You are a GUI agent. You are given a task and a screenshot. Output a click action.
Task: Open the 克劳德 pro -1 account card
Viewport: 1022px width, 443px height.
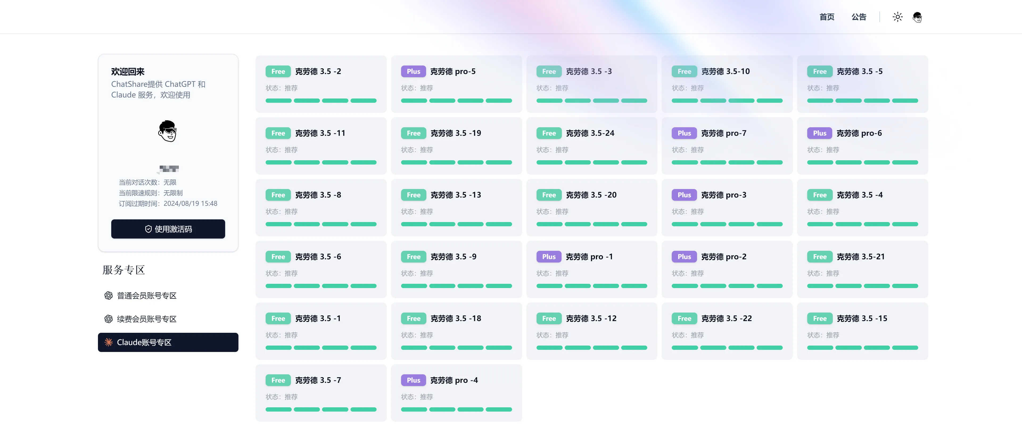click(x=592, y=269)
